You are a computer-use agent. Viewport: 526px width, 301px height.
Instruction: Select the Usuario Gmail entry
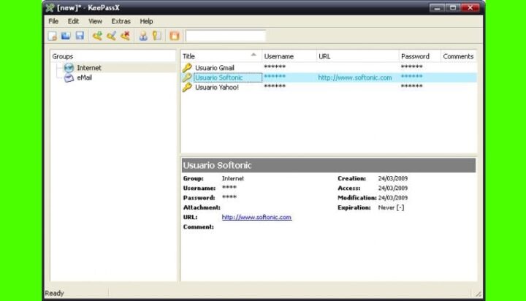[215, 68]
